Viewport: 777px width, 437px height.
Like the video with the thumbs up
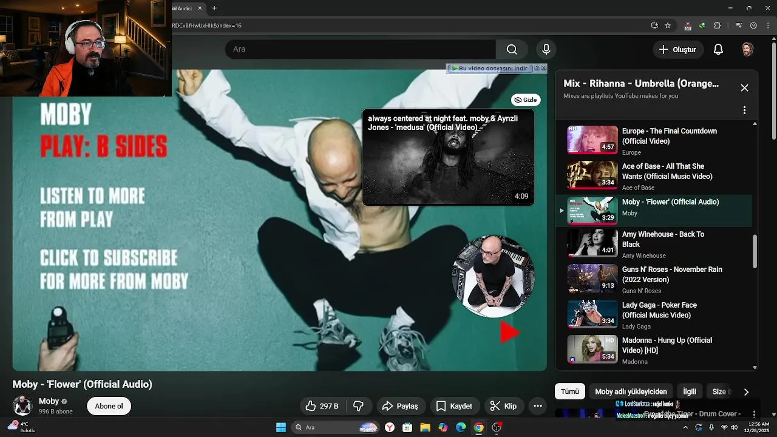point(322,406)
